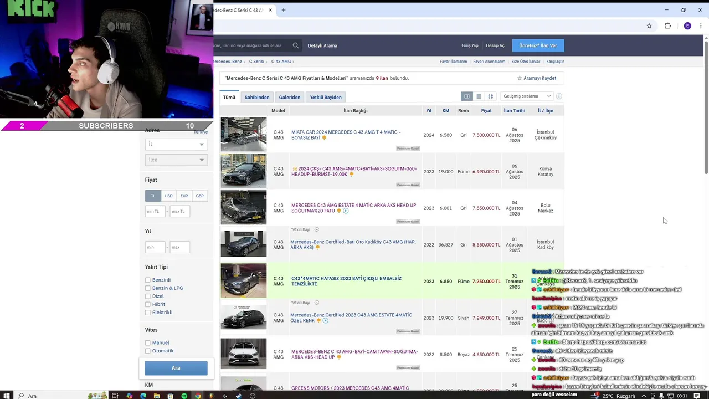This screenshot has width=709, height=399.
Task: Switch to the compact list view icon
Action: [x=479, y=96]
